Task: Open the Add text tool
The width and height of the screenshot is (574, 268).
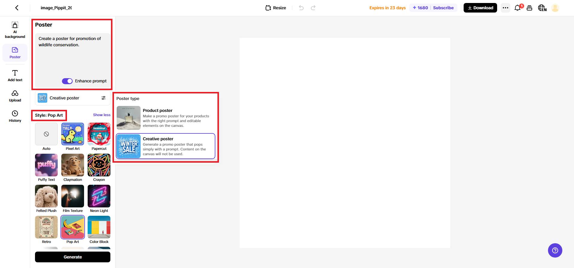Action: 15,76
